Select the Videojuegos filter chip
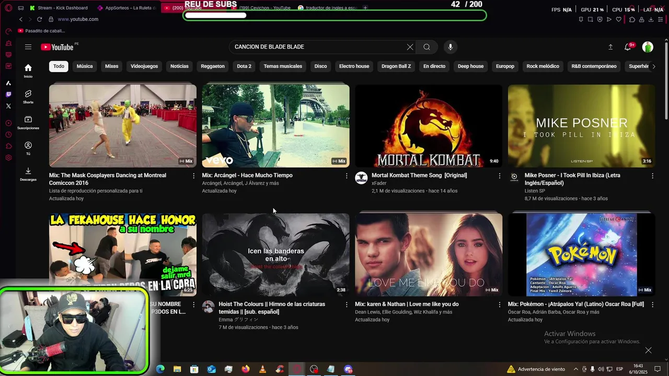 (x=144, y=66)
